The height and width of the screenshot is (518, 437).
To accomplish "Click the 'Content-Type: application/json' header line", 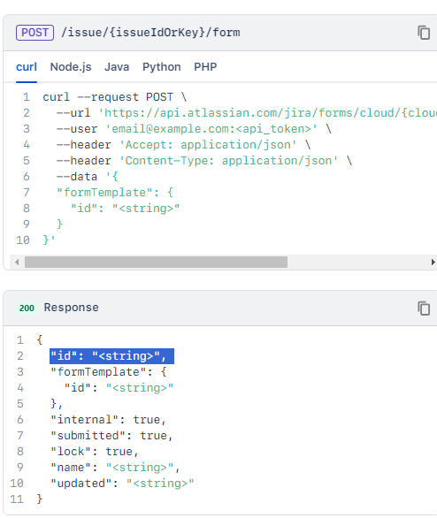I will pos(204,161).
